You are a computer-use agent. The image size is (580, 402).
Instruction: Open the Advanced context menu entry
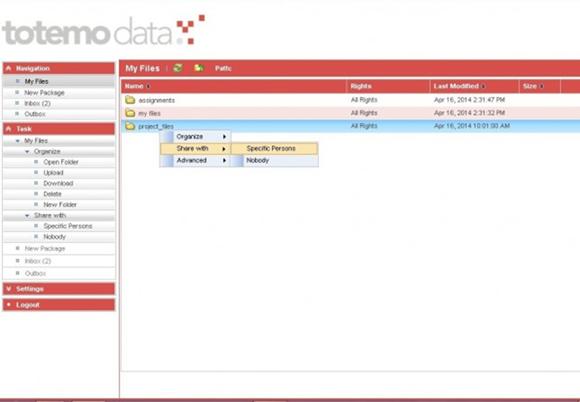191,161
